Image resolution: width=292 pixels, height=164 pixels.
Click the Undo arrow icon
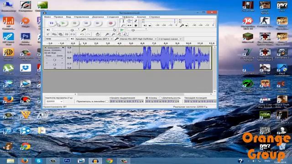tap(82, 34)
